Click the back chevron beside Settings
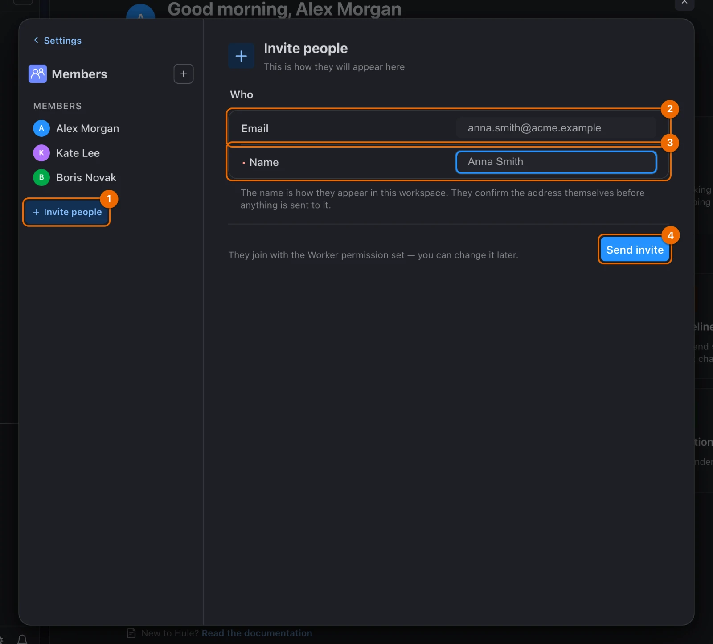Screen dimensions: 713x644 [36, 40]
